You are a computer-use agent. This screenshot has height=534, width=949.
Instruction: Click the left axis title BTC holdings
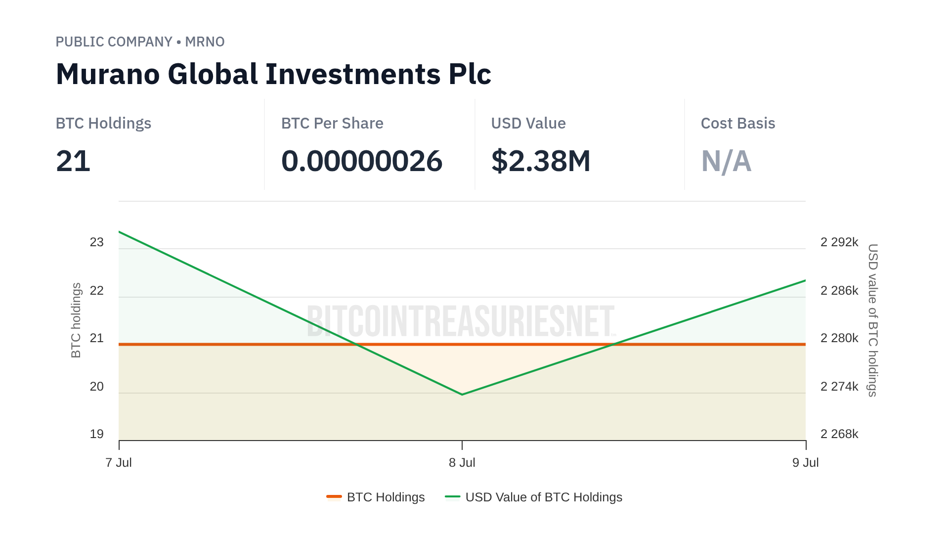(76, 320)
